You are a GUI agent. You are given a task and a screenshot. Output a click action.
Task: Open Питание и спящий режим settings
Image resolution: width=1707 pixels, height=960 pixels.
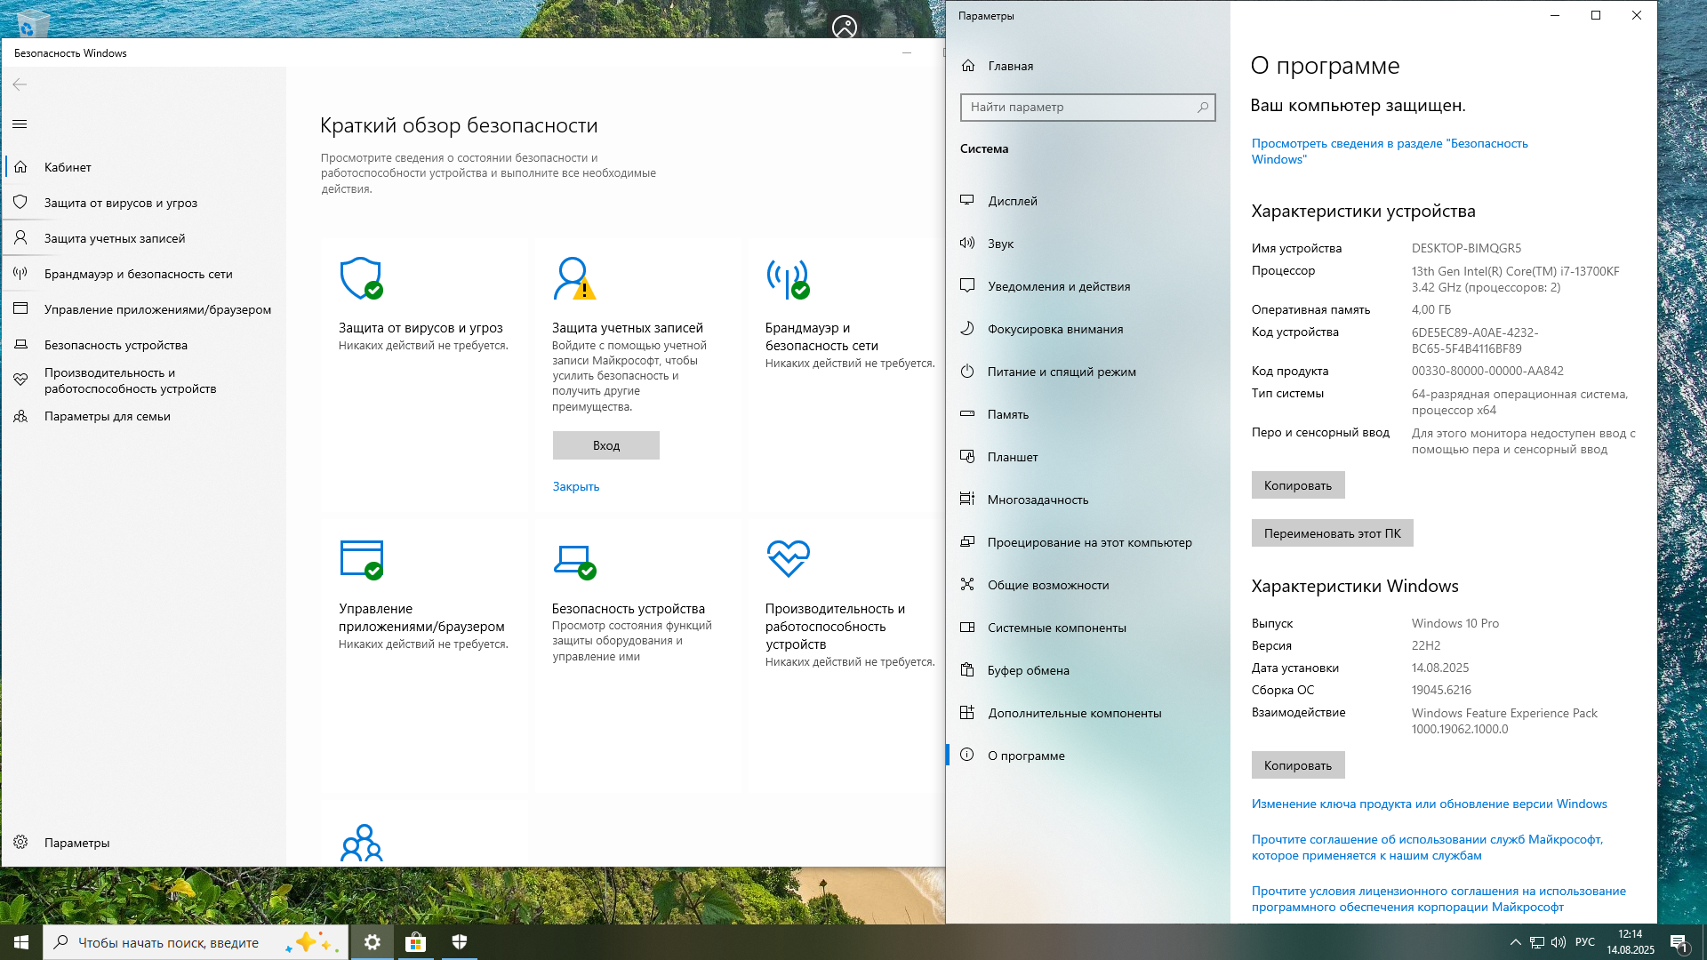(1088, 372)
